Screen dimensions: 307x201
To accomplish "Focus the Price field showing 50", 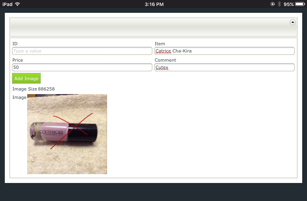I will tap(82, 67).
